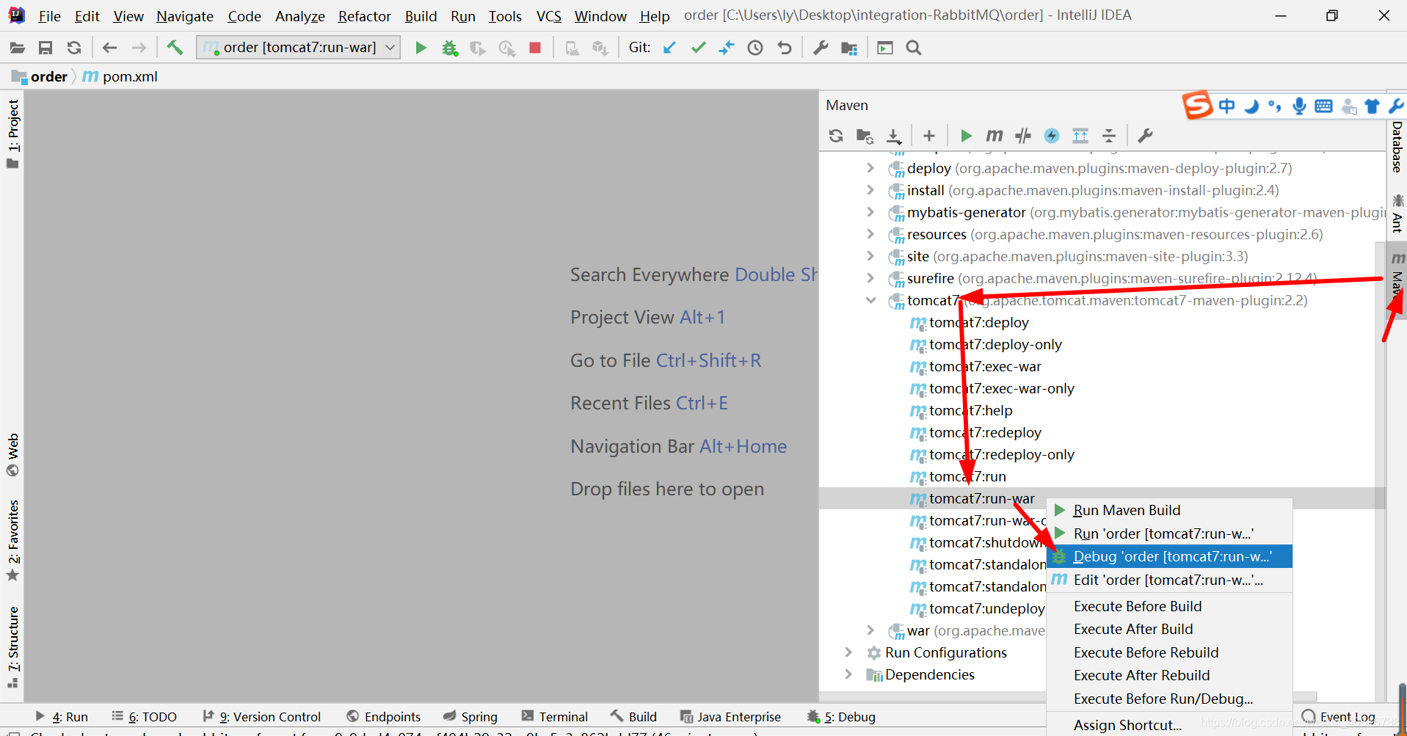
Task: Select 'Execute After Rebuild' menu entry
Action: (1169, 675)
